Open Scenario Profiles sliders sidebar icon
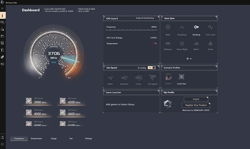 (x=2, y=43)
